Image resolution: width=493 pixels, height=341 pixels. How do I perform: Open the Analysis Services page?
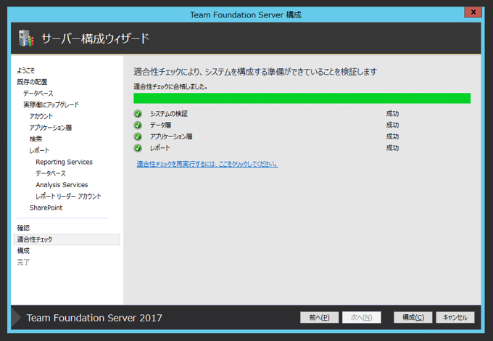click(62, 185)
